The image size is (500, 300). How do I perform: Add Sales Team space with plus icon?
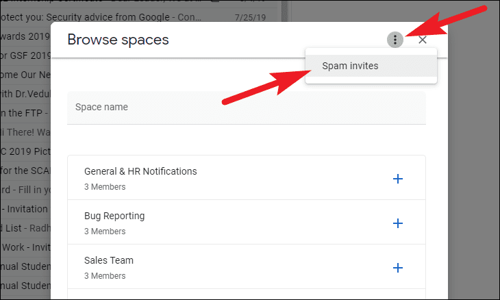pyautogui.click(x=398, y=268)
